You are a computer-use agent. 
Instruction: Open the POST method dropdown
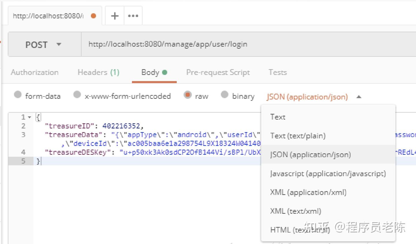click(43, 45)
